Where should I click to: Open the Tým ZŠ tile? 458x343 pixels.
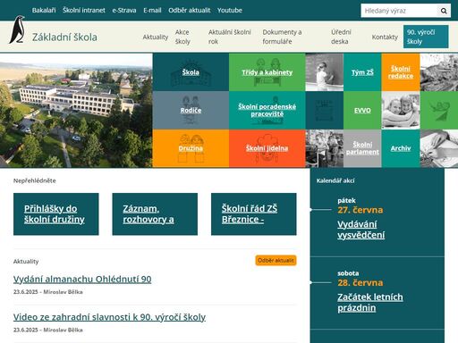[x=362, y=72]
